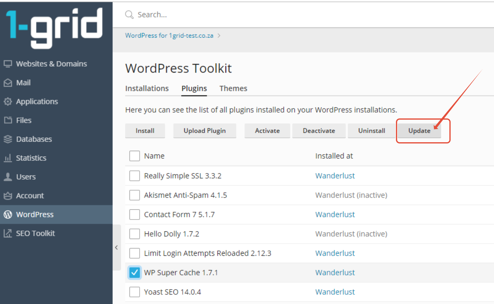The width and height of the screenshot is (494, 304).
Task: Open Websites & Domains in sidebar
Action: [56, 64]
